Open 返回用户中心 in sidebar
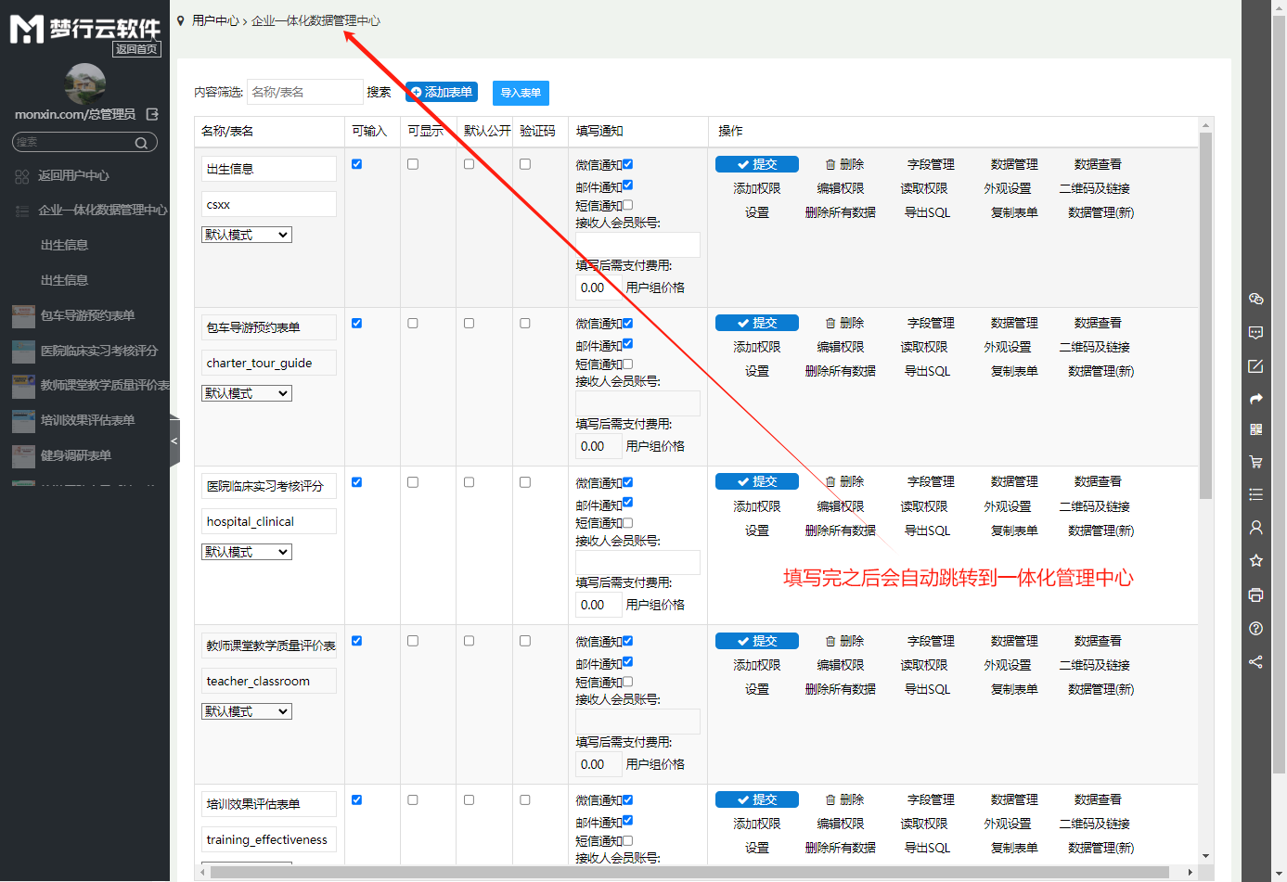The image size is (1287, 882). (x=73, y=176)
